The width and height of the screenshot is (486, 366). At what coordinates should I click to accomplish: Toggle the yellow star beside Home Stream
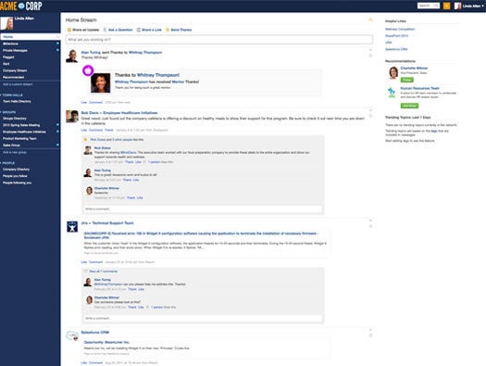pos(370,19)
